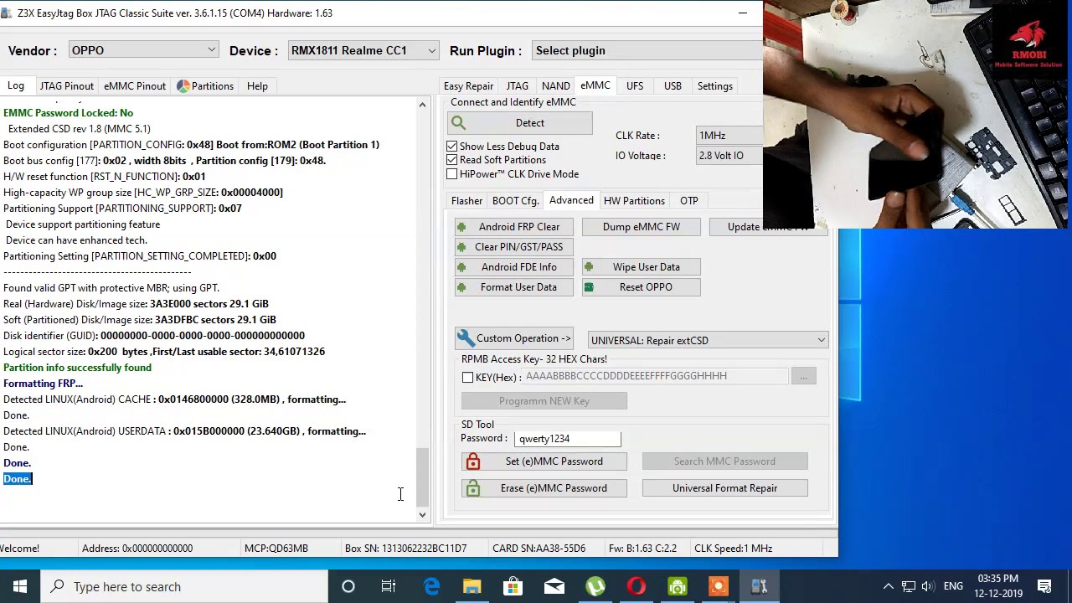Launch Microsoft Edge from the taskbar

(x=431, y=586)
